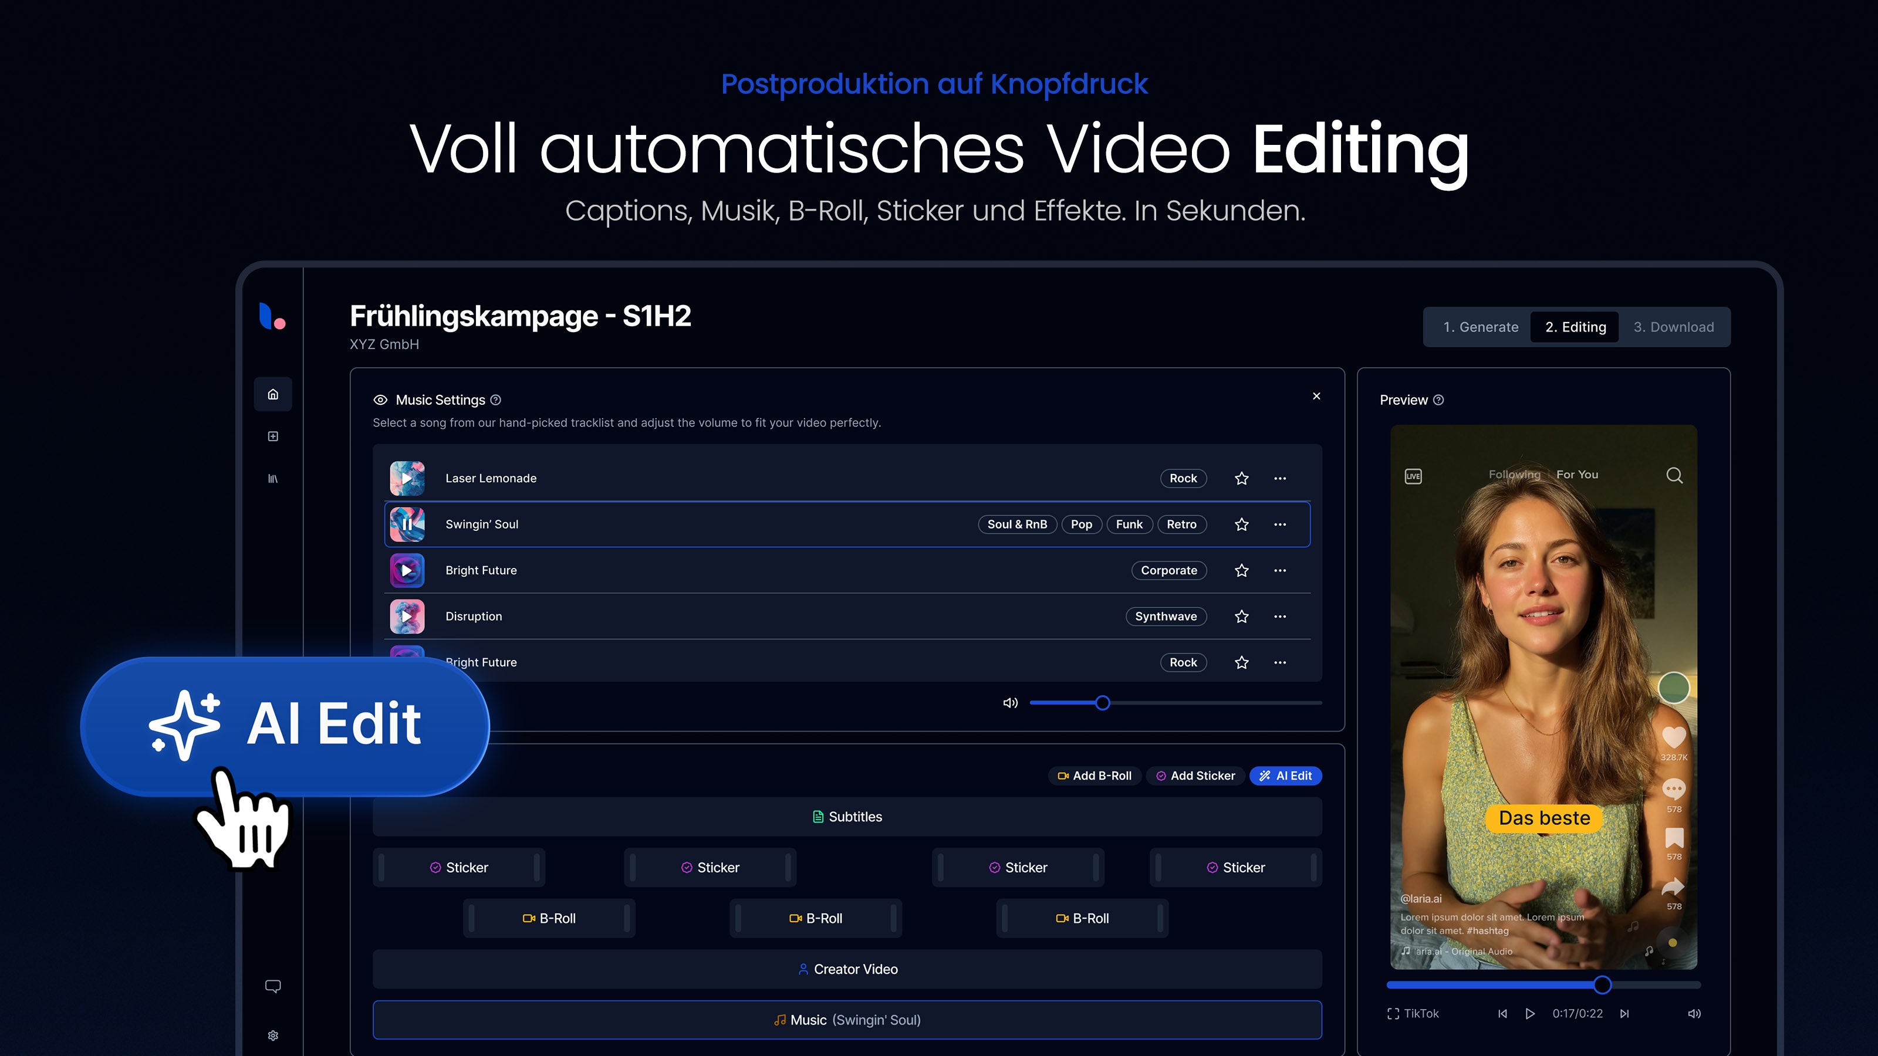1878x1056 pixels.
Task: Click the Add Sticker button
Action: [1195, 776]
